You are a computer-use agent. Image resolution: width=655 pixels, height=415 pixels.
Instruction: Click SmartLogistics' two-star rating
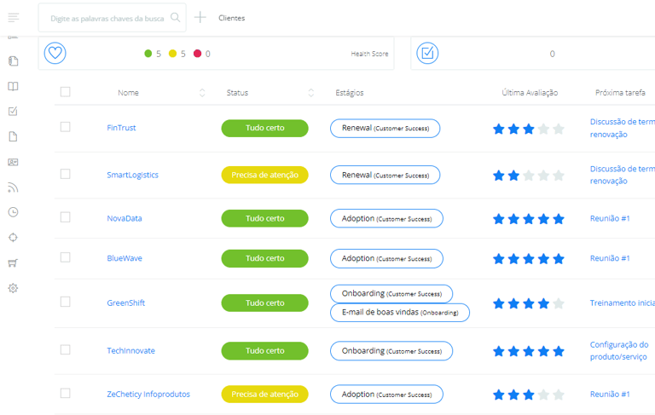pos(529,176)
